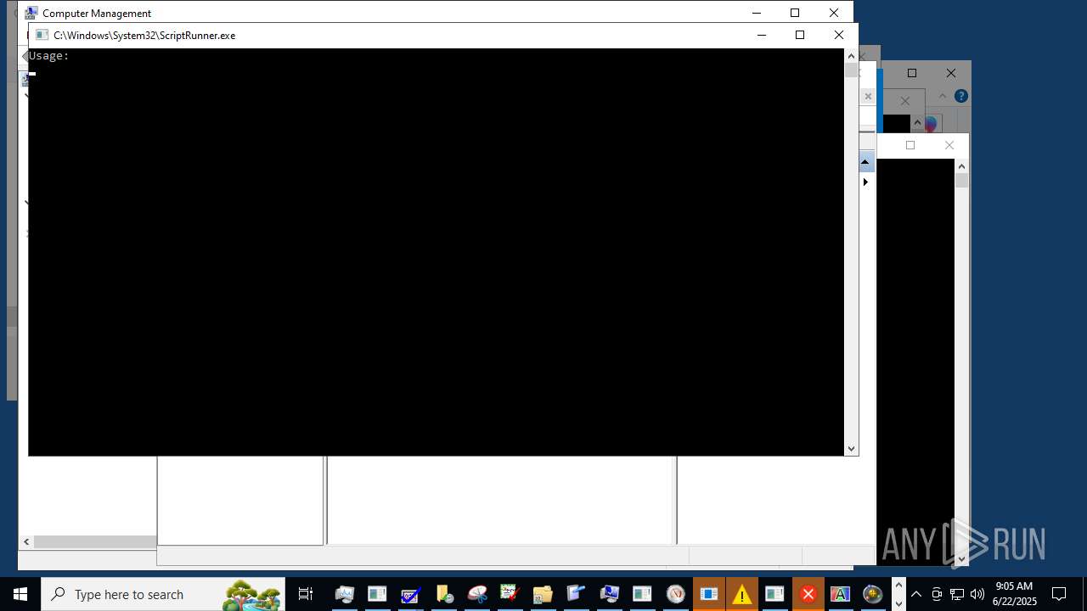The image size is (1087, 611).
Task: Click Computer Management horizontal scrollbar left arrow
Action: (x=26, y=541)
